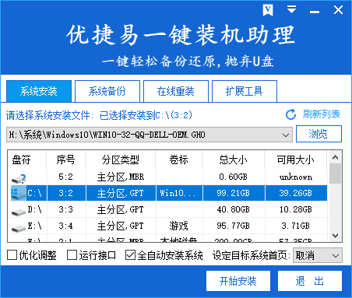Uncheck 全自动安装系统 checkbox
The height and width of the screenshot is (298, 352).
pyautogui.click(x=130, y=255)
